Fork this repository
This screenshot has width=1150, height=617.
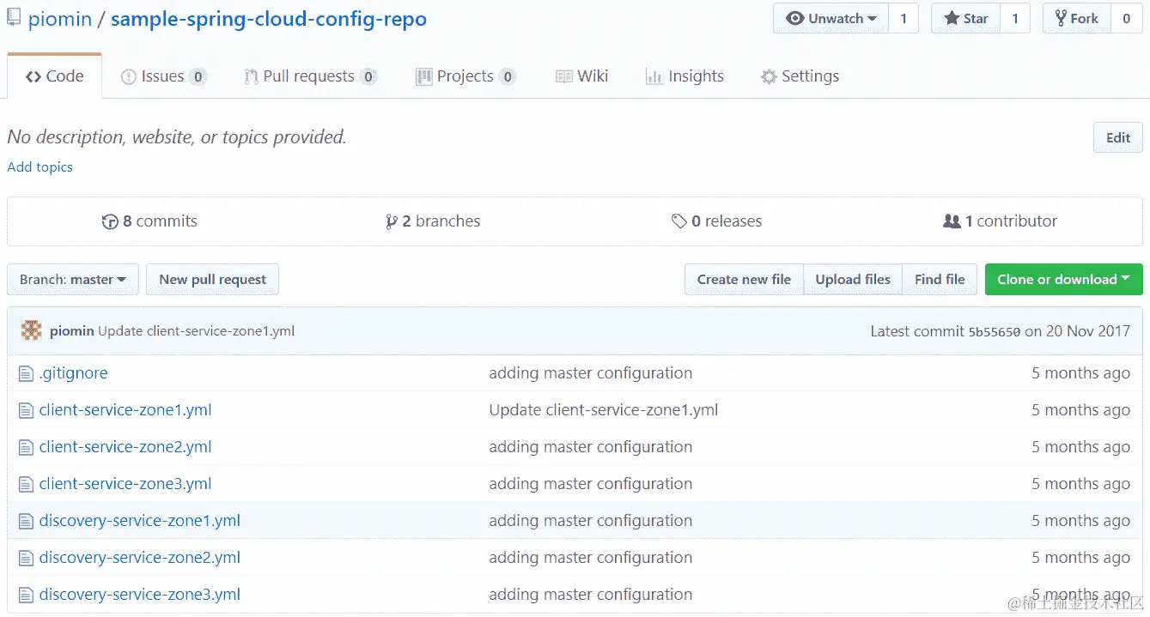pos(1076,18)
